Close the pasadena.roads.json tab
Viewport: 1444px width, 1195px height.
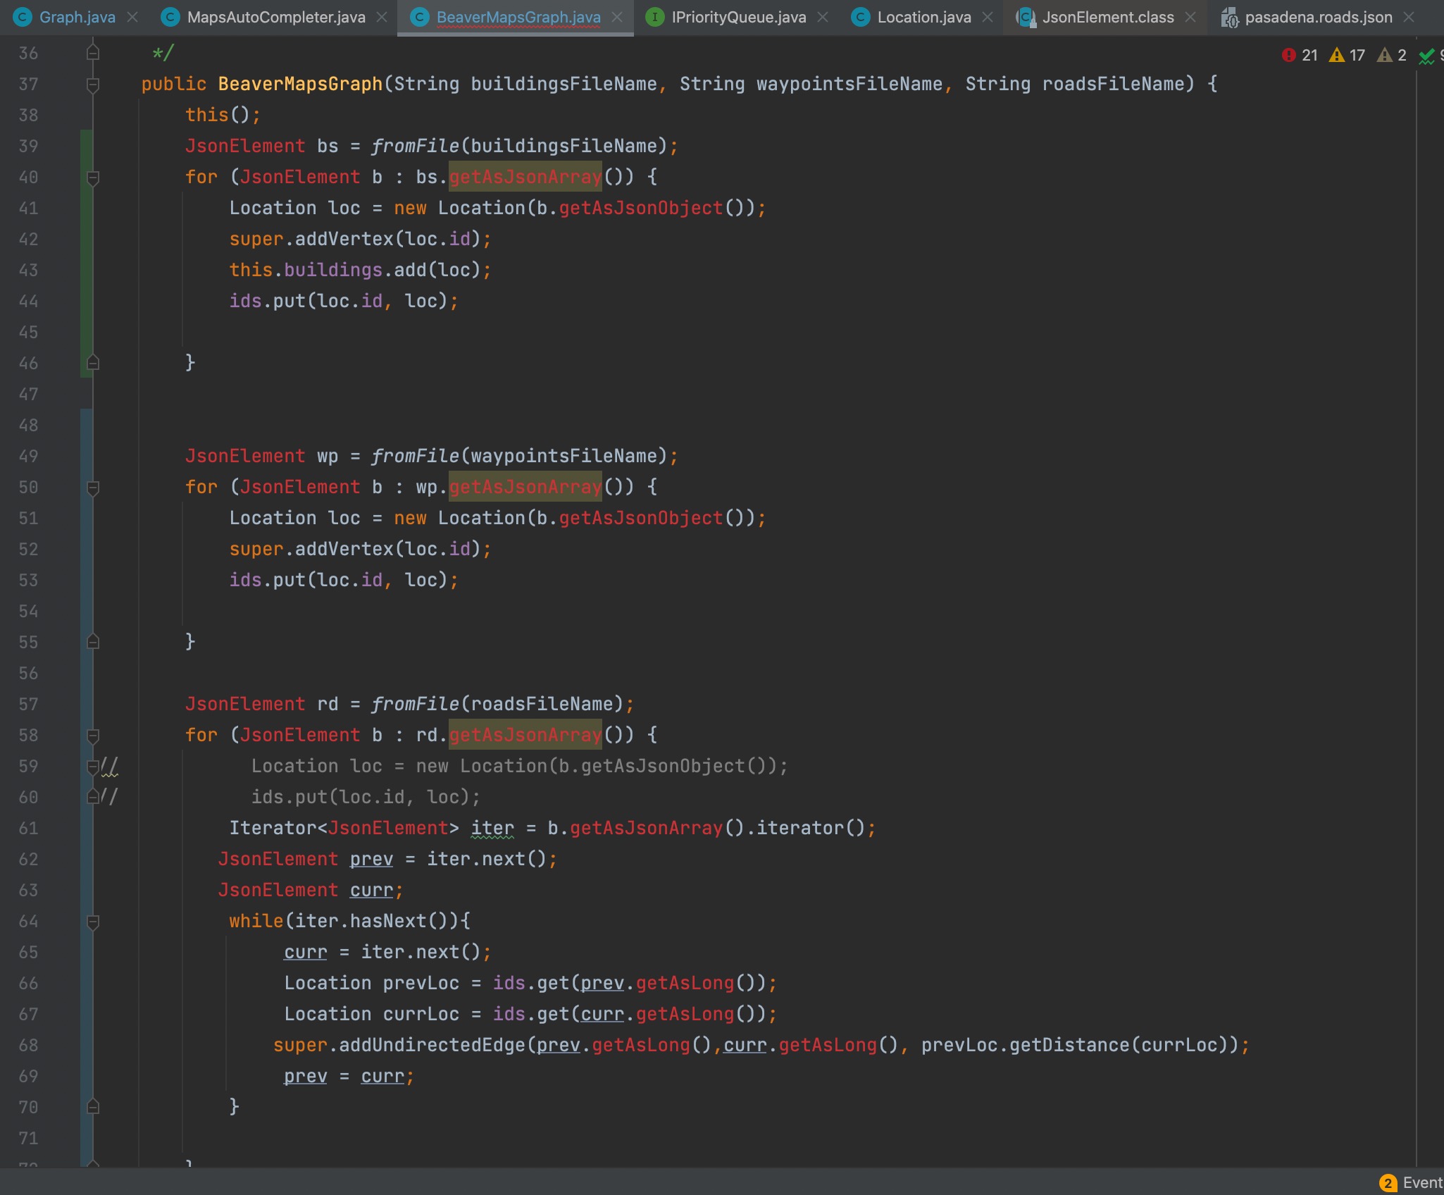(1409, 18)
